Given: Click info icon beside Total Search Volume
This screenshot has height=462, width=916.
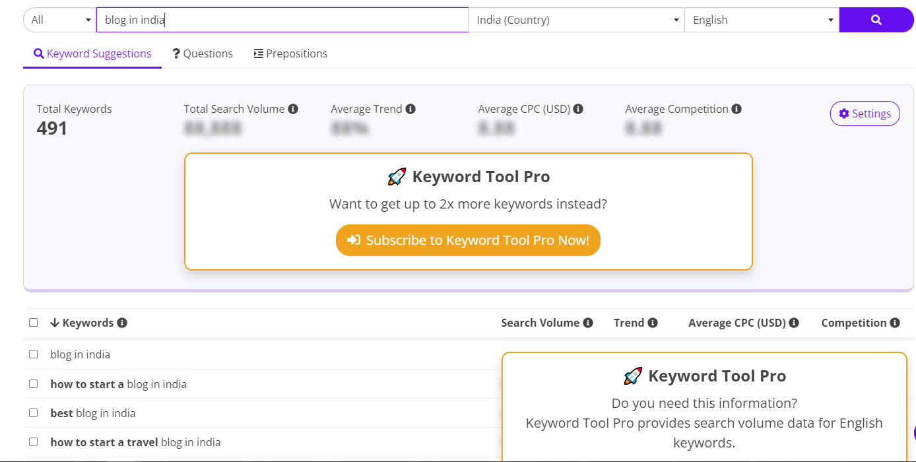Looking at the screenshot, I should tap(293, 109).
